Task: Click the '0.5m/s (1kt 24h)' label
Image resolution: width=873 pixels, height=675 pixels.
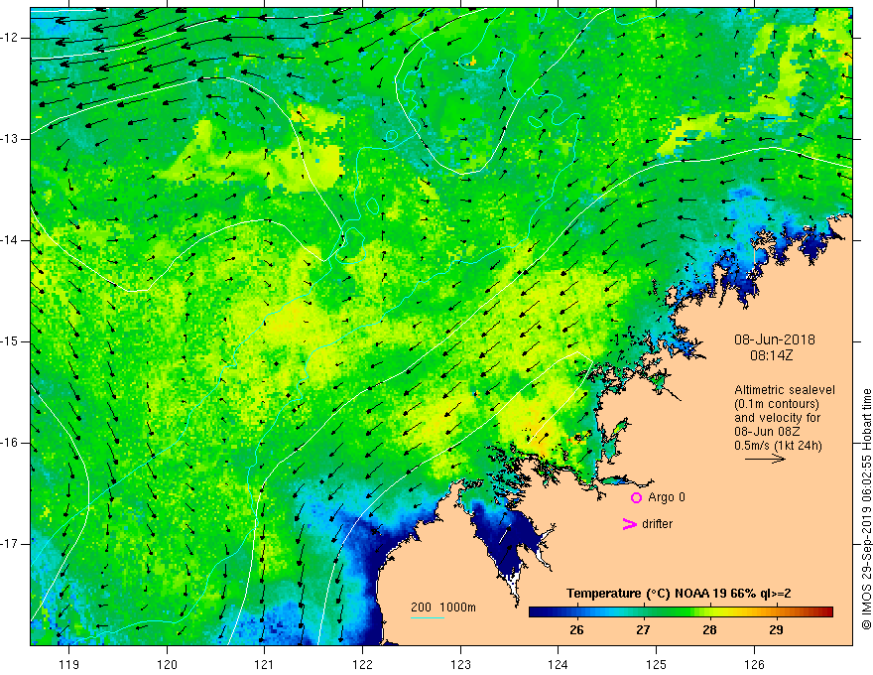Action: pyautogui.click(x=778, y=446)
